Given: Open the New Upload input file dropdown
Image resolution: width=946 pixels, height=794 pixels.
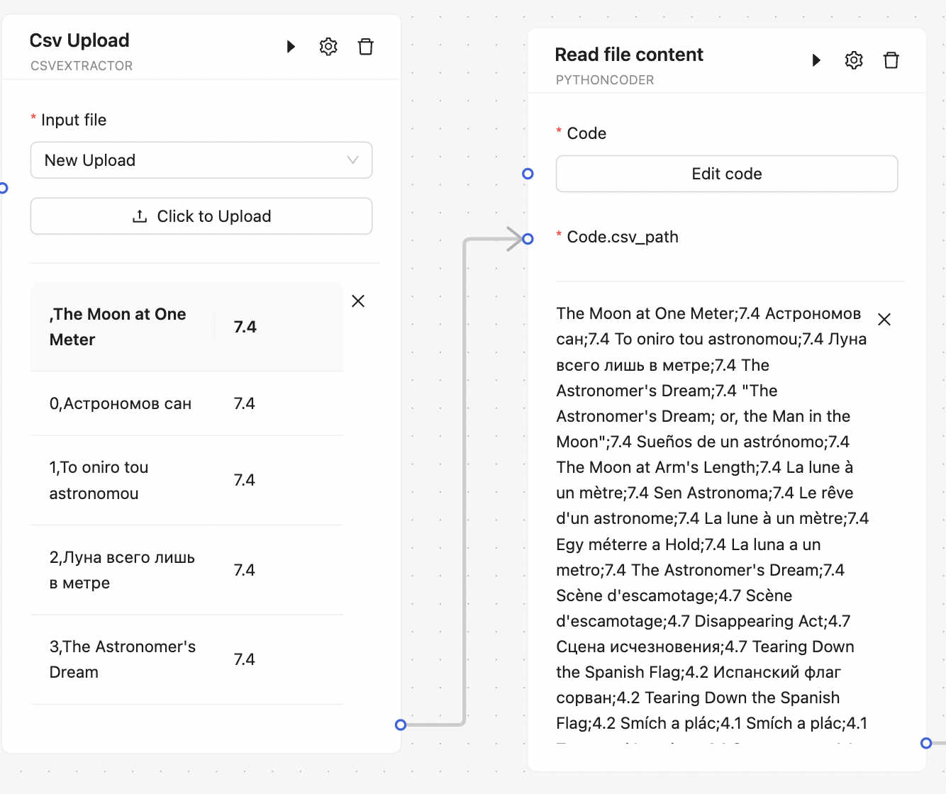Looking at the screenshot, I should [201, 160].
